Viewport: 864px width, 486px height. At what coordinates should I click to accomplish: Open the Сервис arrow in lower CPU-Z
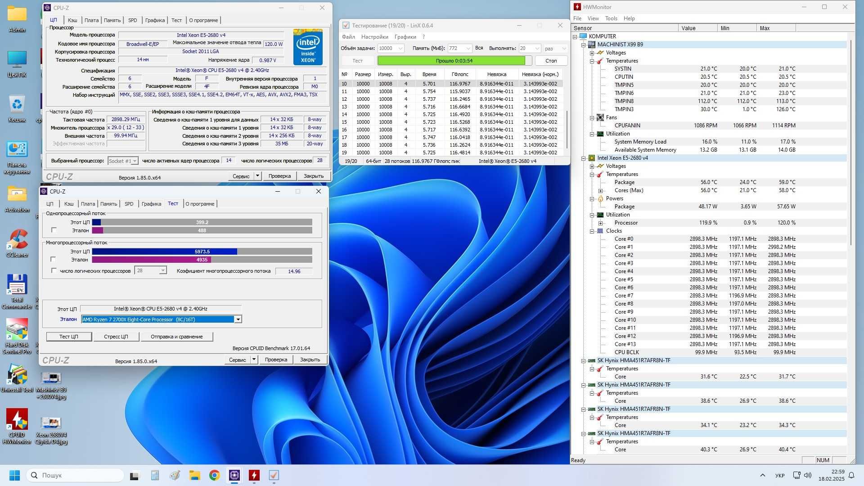tap(254, 360)
